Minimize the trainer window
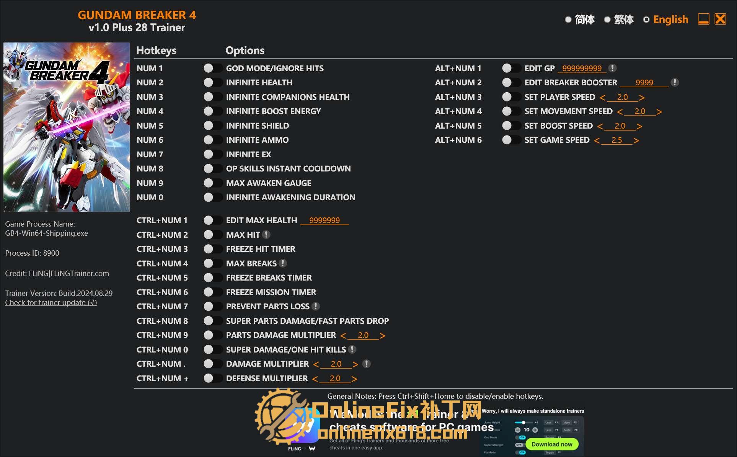The height and width of the screenshot is (457, 737). [703, 19]
